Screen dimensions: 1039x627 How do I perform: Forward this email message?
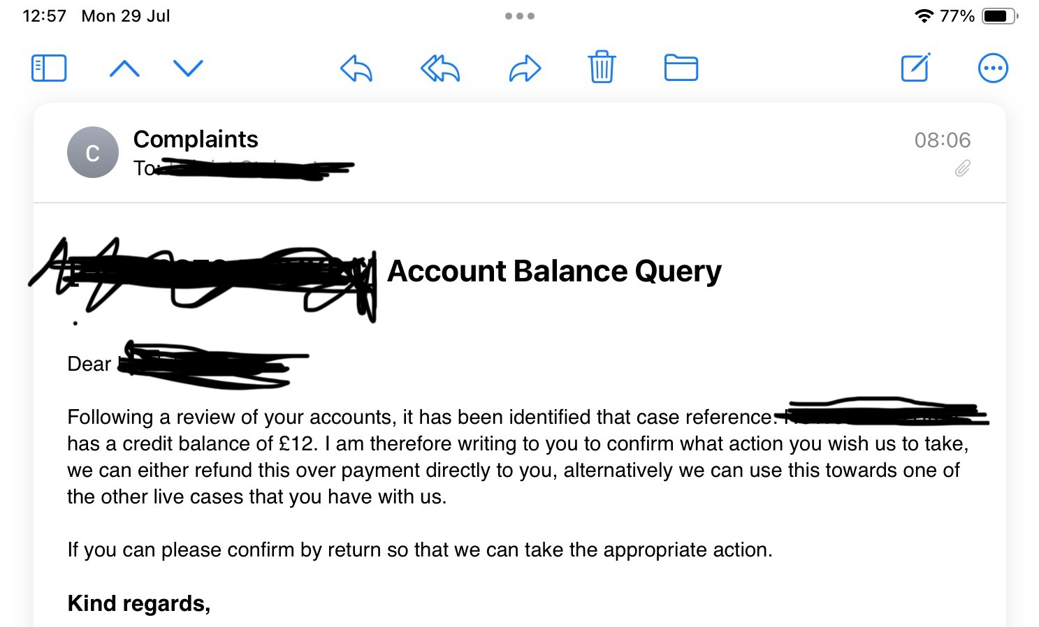click(x=525, y=68)
